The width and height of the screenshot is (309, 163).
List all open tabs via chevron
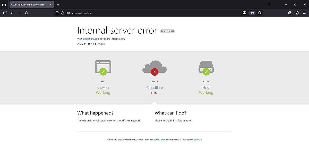269,4
